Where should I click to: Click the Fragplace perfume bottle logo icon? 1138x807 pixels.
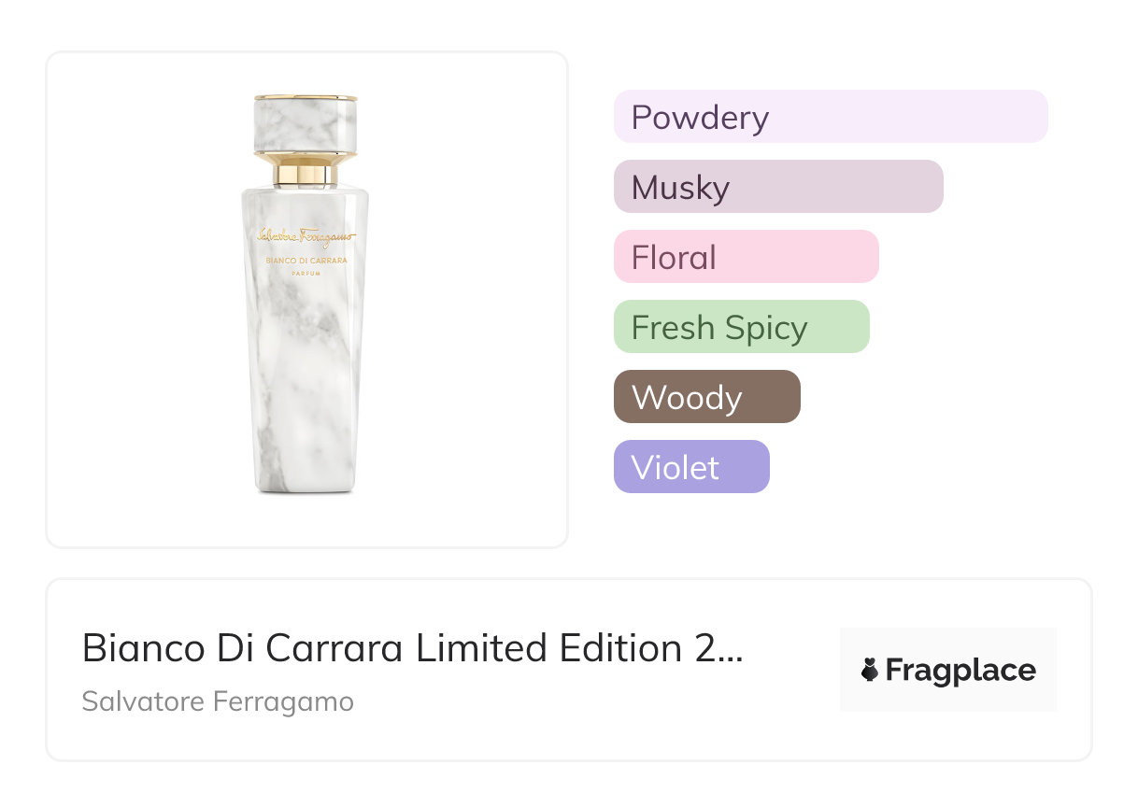(870, 670)
